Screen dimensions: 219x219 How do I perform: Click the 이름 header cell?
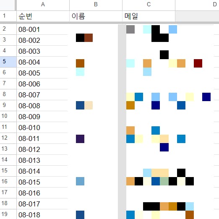[96, 16]
